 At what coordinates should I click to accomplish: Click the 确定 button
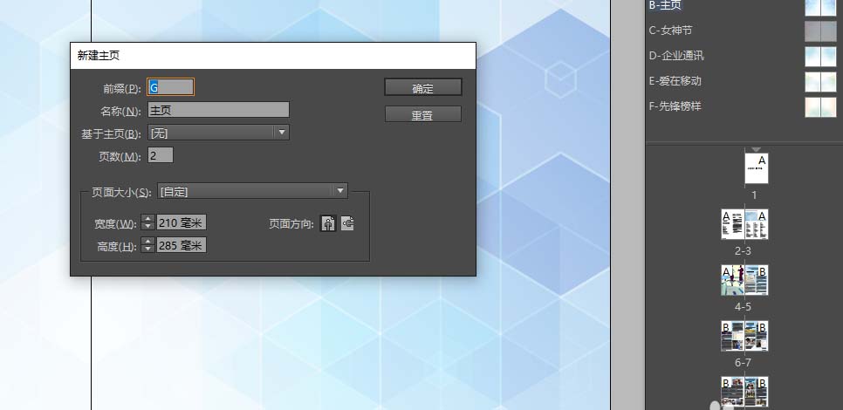423,87
